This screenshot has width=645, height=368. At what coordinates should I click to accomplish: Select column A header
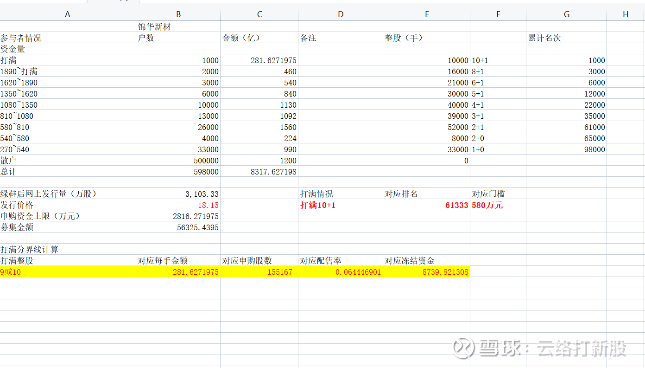pyautogui.click(x=68, y=14)
